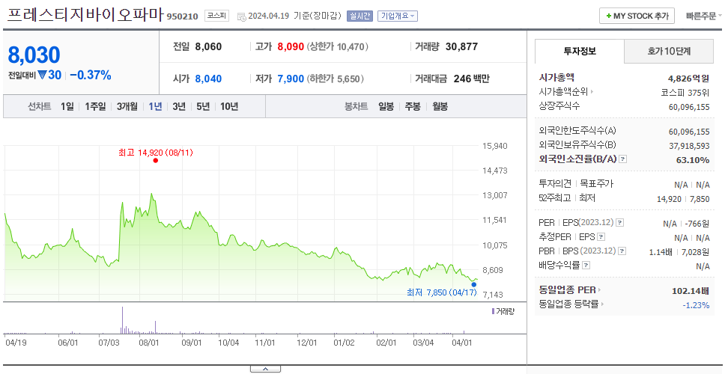The height and width of the screenshot is (374, 725).
Task: Click the 102.14배 industry PER value
Action: click(x=691, y=292)
